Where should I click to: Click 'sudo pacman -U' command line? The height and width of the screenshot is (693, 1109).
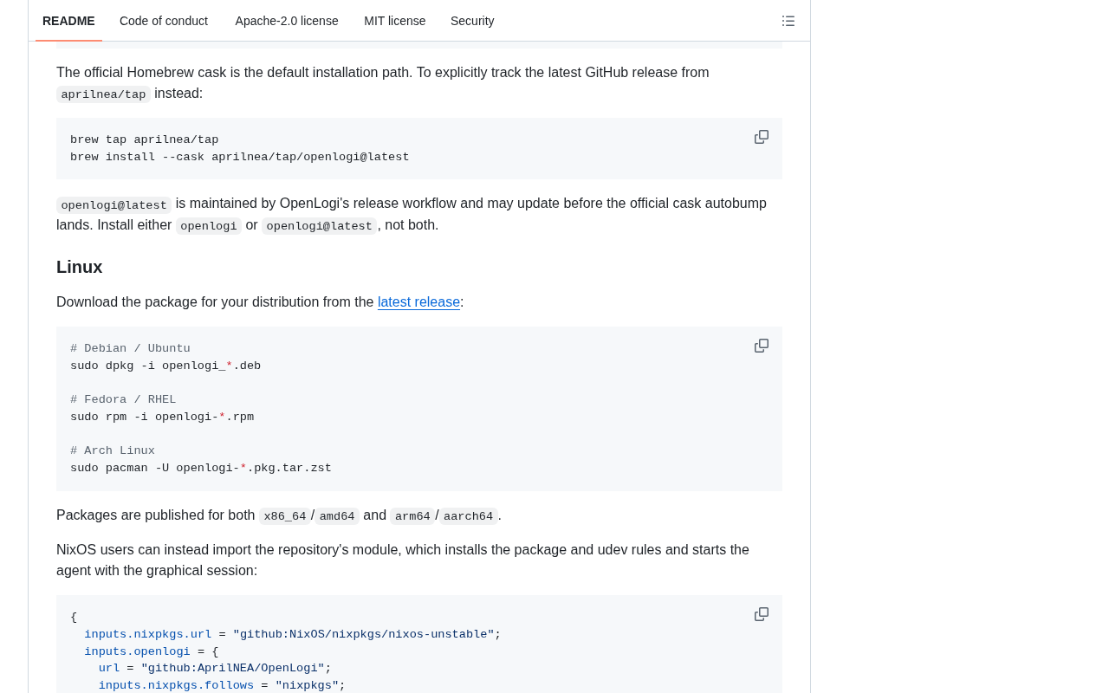coord(201,469)
